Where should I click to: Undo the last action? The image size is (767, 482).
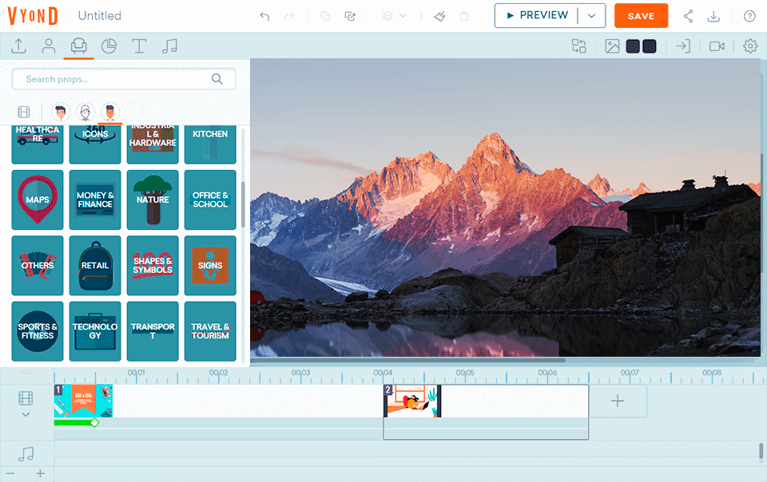[x=264, y=16]
